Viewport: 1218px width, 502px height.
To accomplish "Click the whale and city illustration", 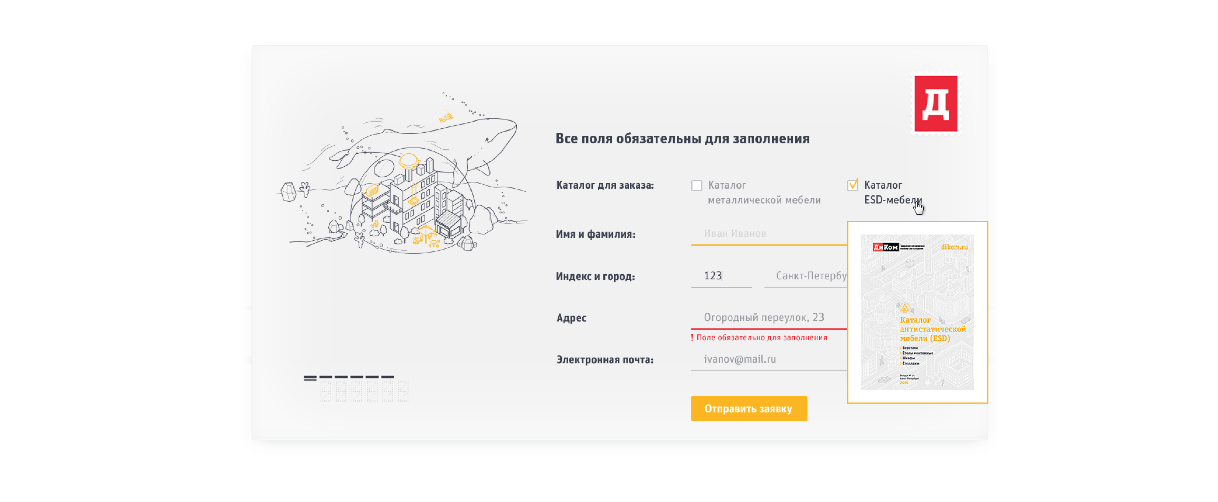I will 402,180.
